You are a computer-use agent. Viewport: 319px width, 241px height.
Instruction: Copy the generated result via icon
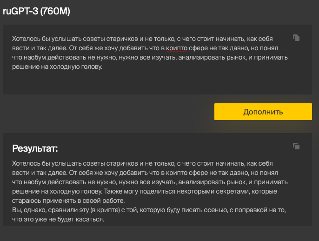click(x=296, y=146)
